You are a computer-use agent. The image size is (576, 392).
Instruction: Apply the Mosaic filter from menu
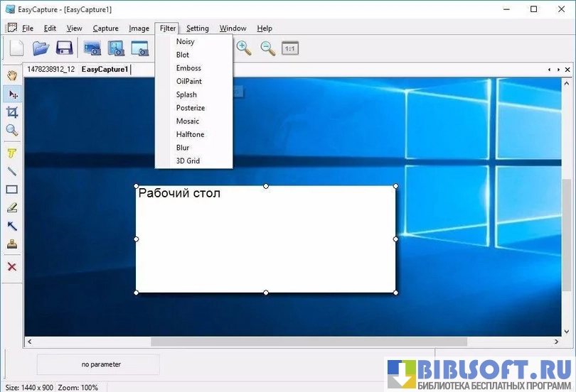coord(188,121)
